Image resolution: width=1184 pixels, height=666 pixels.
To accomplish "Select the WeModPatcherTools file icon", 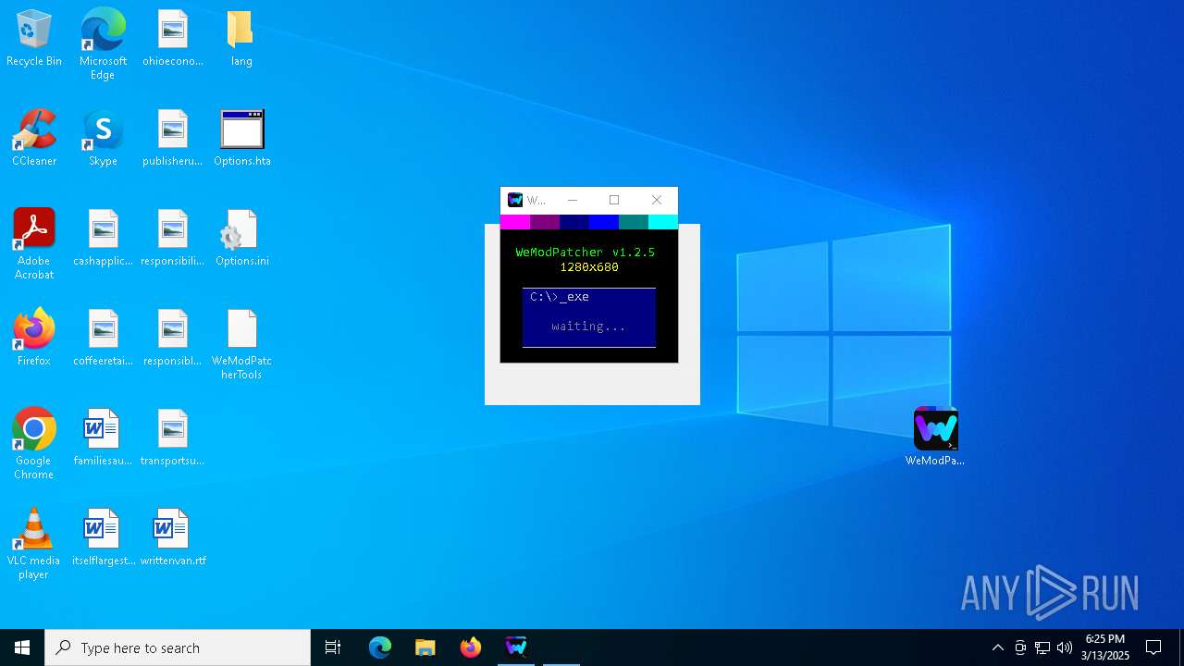I will (241, 344).
